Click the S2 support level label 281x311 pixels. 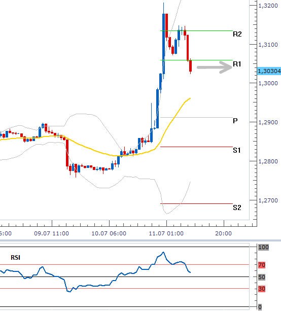coord(237,208)
